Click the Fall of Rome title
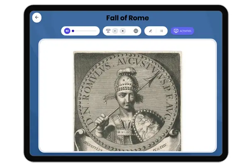The image size is (249, 166). [127, 18]
